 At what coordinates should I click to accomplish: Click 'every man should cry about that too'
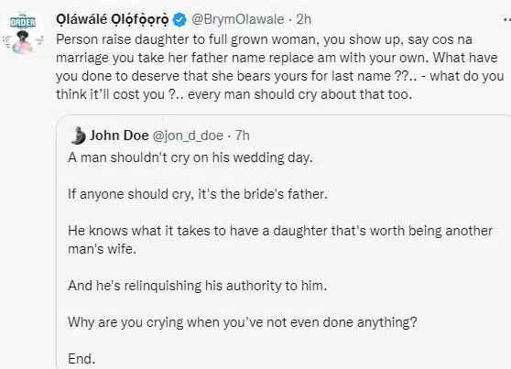(x=299, y=94)
